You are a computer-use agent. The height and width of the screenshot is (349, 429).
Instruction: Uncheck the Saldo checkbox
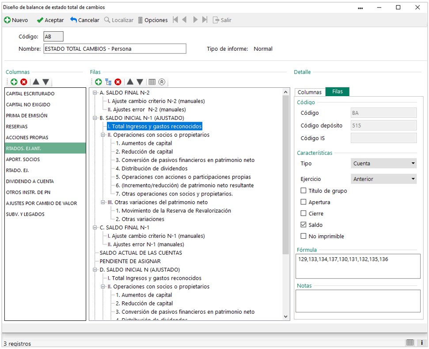coord(303,225)
